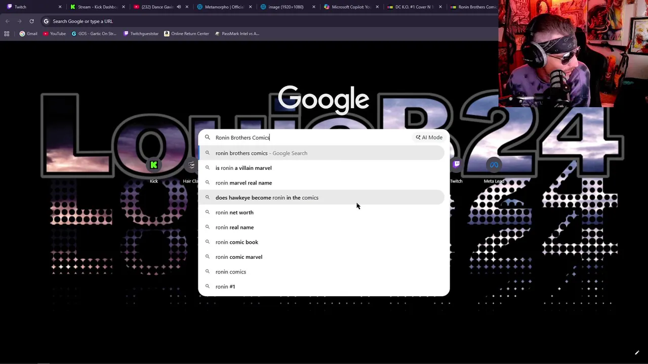Click the customize page pencil icon
Image resolution: width=648 pixels, height=364 pixels.
click(637, 353)
